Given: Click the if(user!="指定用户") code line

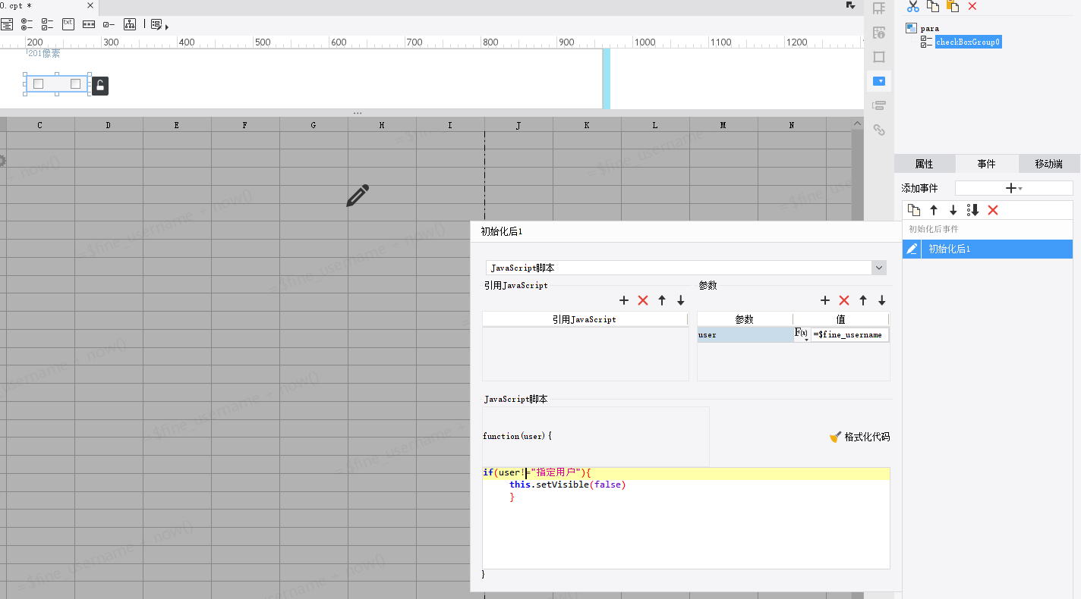Looking at the screenshot, I should pos(537,473).
